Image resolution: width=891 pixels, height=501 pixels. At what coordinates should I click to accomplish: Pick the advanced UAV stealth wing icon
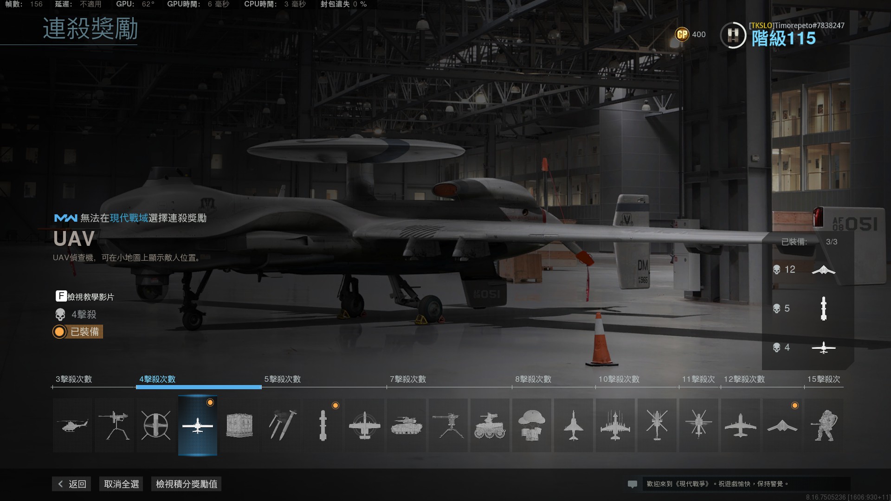coord(782,425)
